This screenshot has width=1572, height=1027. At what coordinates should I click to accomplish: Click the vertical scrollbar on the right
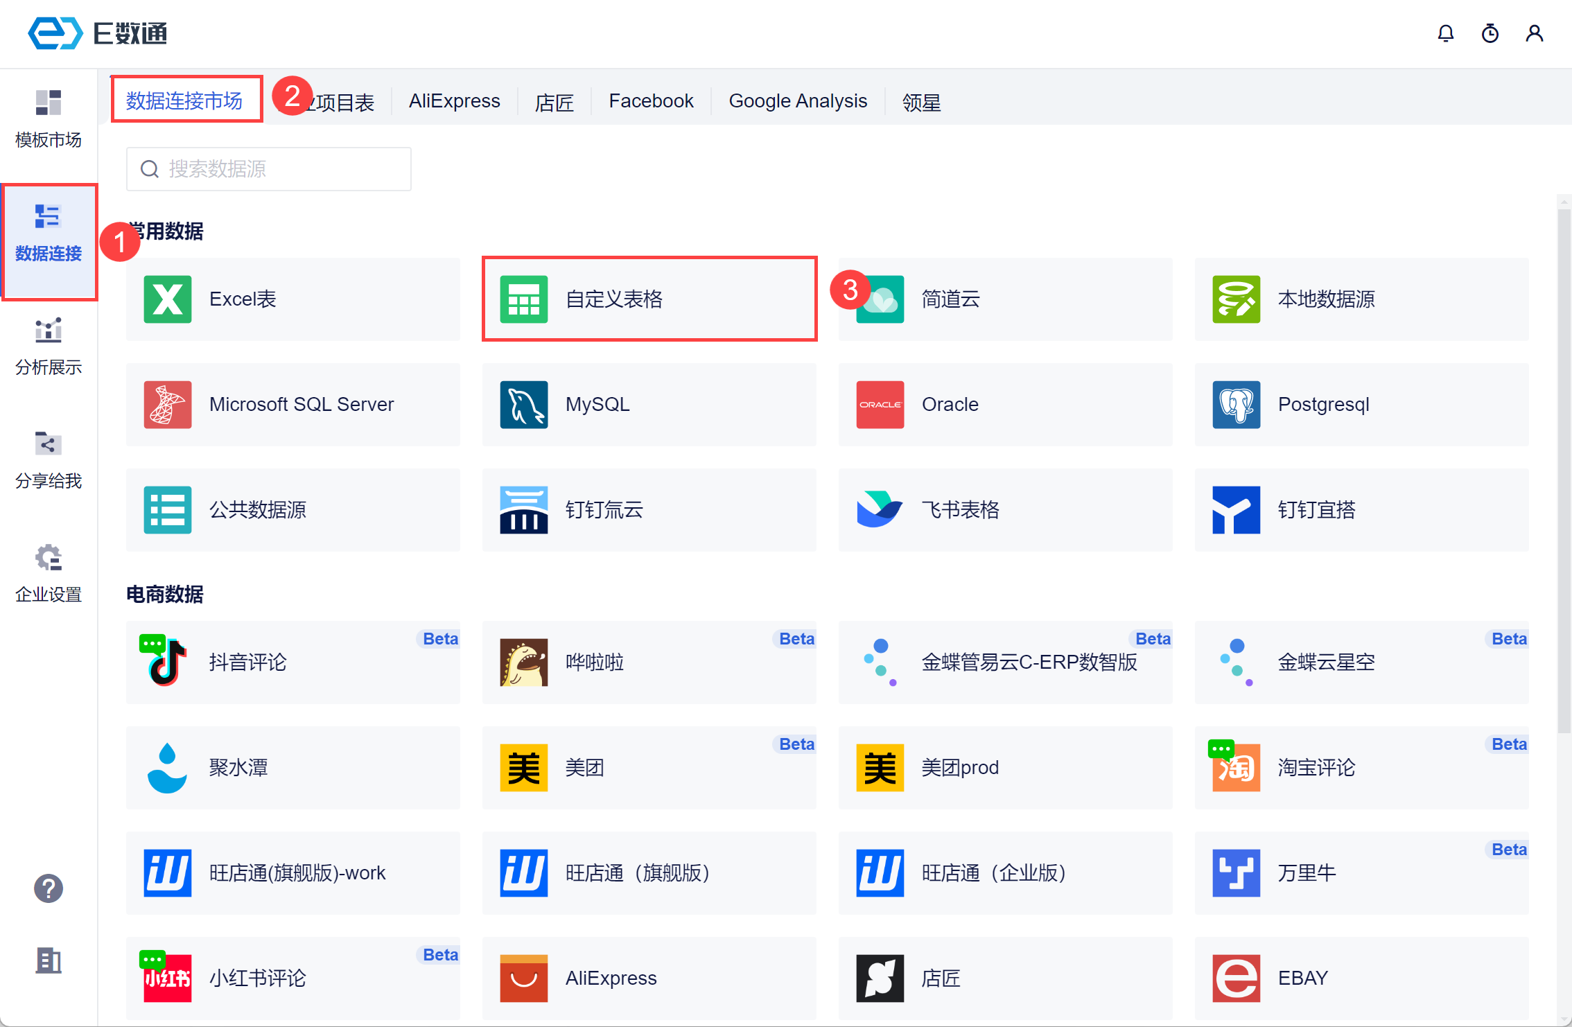pyautogui.click(x=1564, y=471)
